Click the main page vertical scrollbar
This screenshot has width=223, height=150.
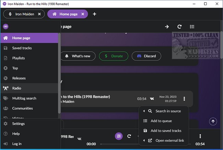(222, 45)
